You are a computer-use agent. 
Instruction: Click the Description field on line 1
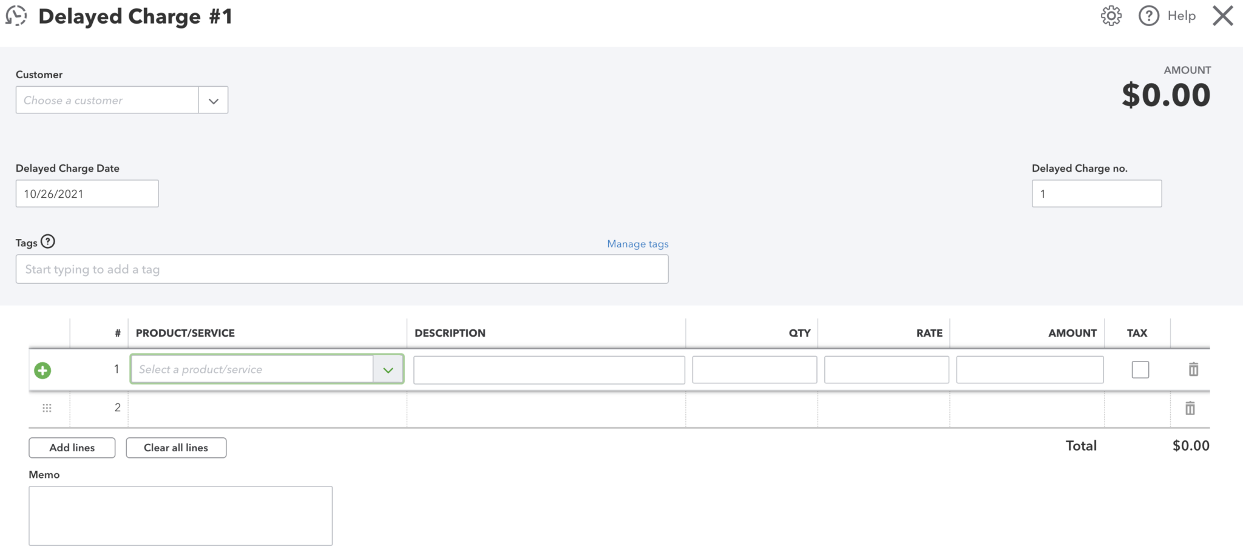[x=549, y=370]
